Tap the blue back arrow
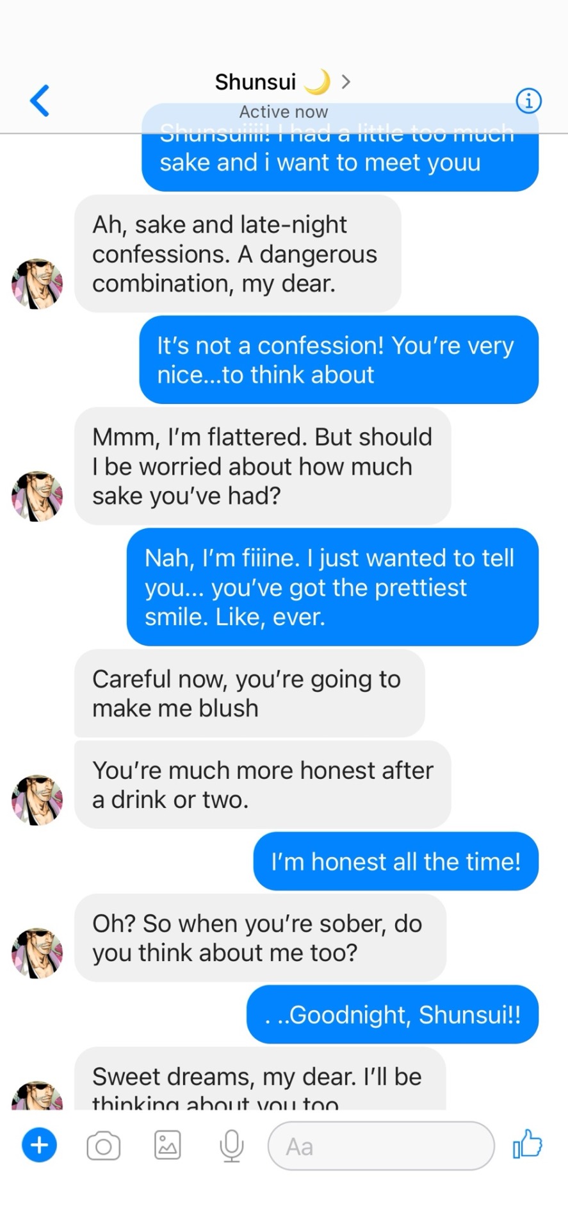This screenshot has width=568, height=1231. tap(40, 101)
